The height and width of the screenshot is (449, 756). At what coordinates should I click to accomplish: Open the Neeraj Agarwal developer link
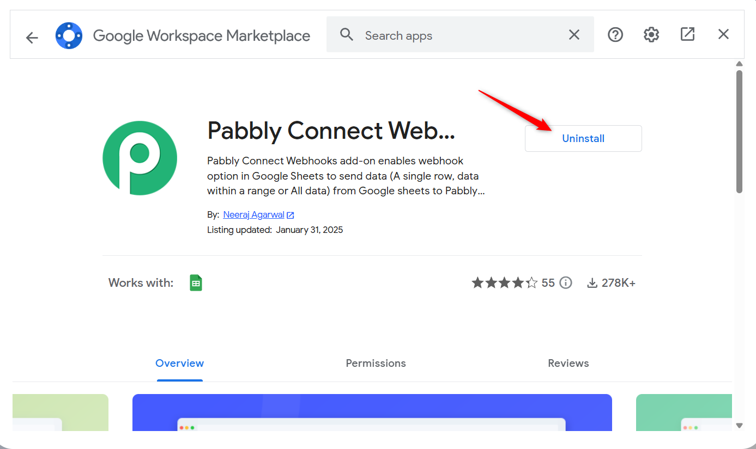point(254,215)
